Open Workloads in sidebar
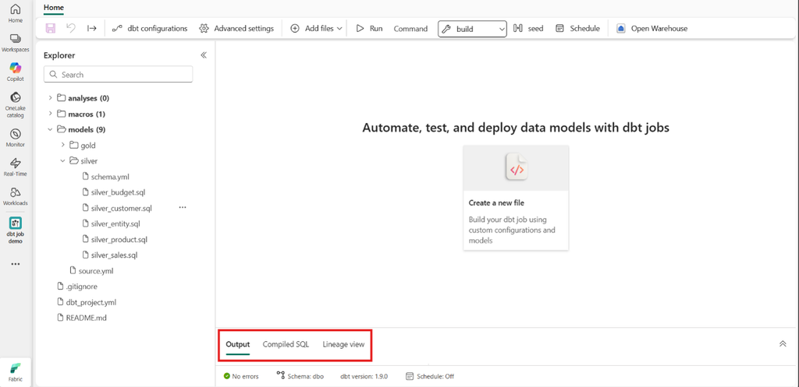This screenshot has height=387, width=799. click(x=16, y=195)
